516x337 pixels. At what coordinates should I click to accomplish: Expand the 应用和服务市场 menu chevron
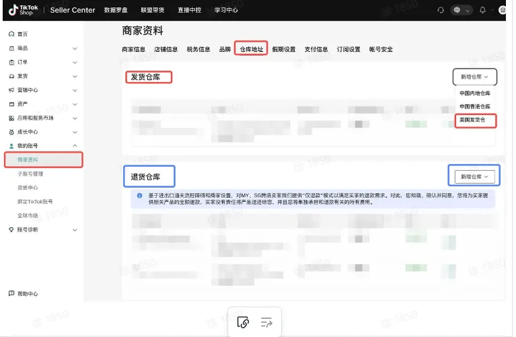coord(75,118)
